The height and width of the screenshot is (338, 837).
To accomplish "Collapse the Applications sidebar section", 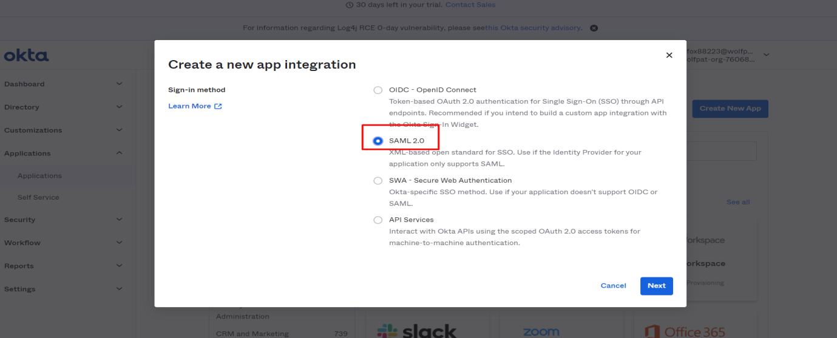I will click(120, 153).
